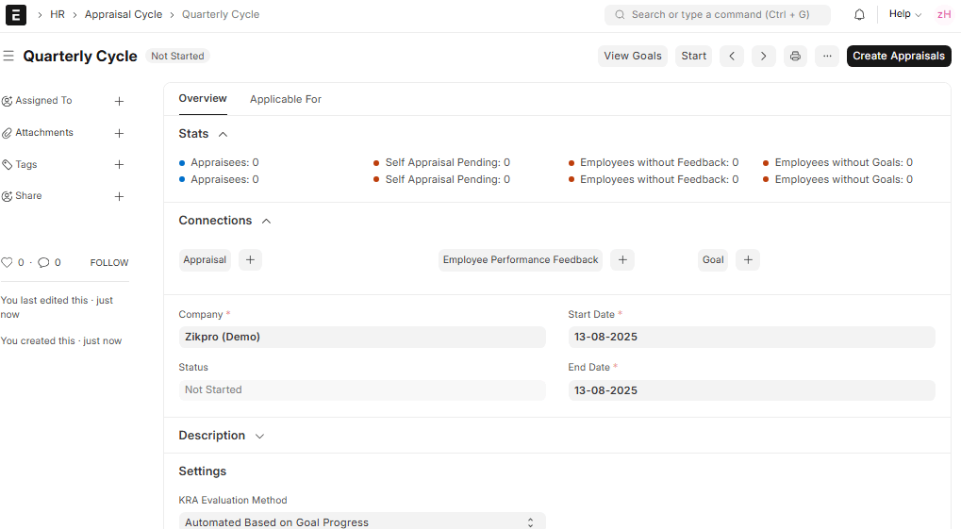961x529 pixels.
Task: Click the Quarterly Cycle page title
Action: 80,56
